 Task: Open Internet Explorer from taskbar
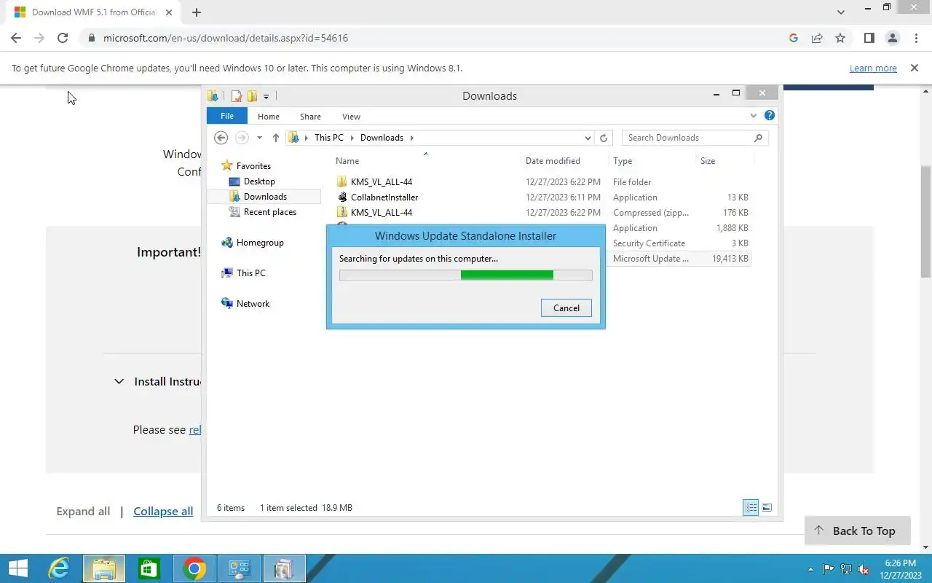59,568
